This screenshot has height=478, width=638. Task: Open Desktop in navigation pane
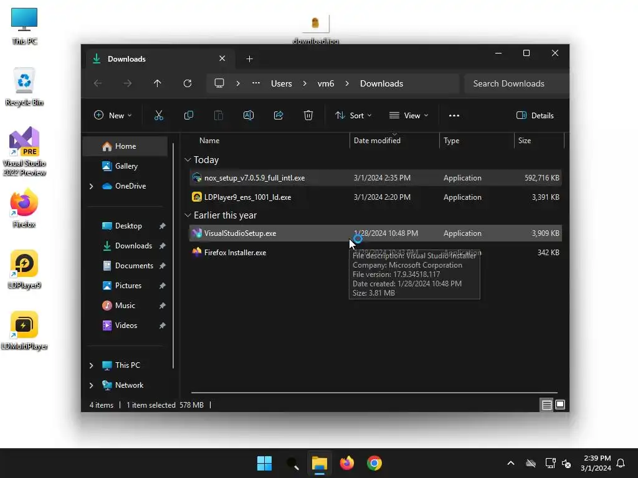click(125, 226)
